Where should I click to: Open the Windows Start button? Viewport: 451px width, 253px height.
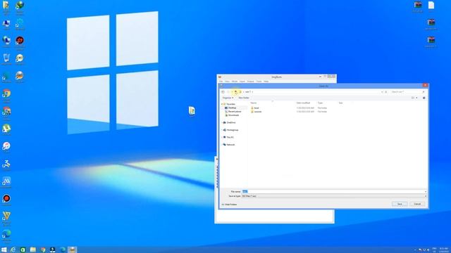pos(4,250)
